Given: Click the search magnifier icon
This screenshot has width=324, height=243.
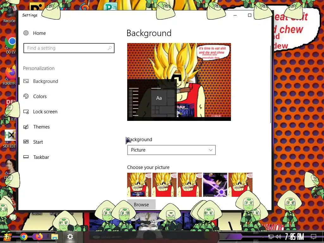Looking at the screenshot, I should 110,48.
